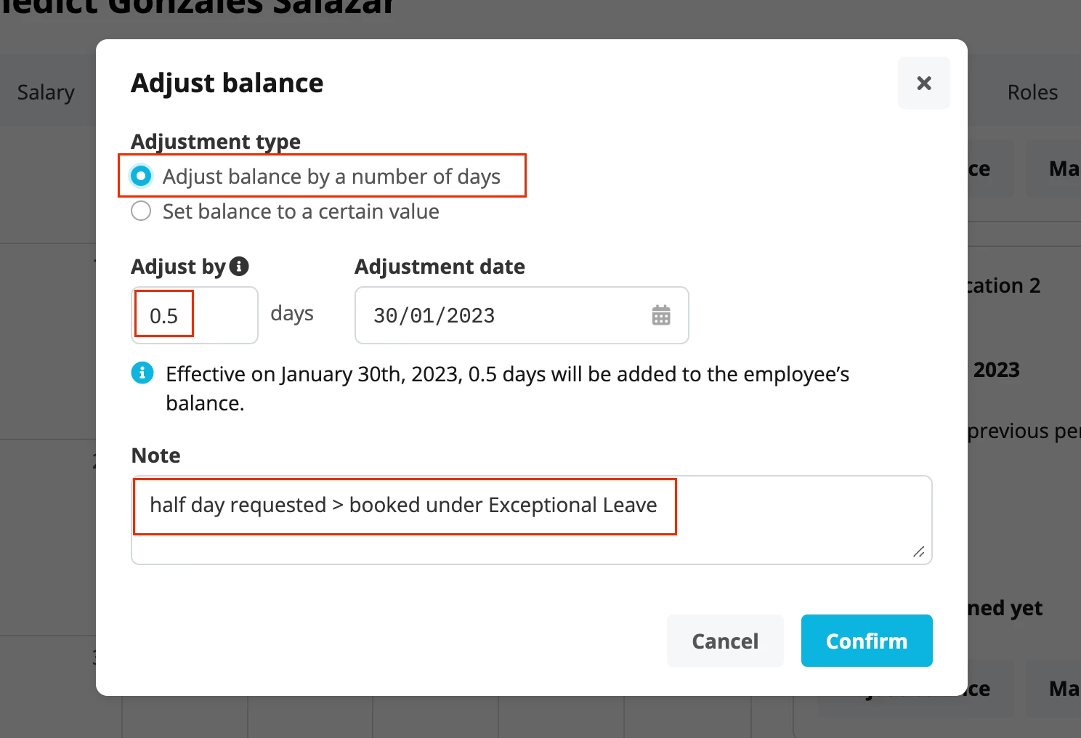Click the Adjustment type heading

[x=216, y=141]
